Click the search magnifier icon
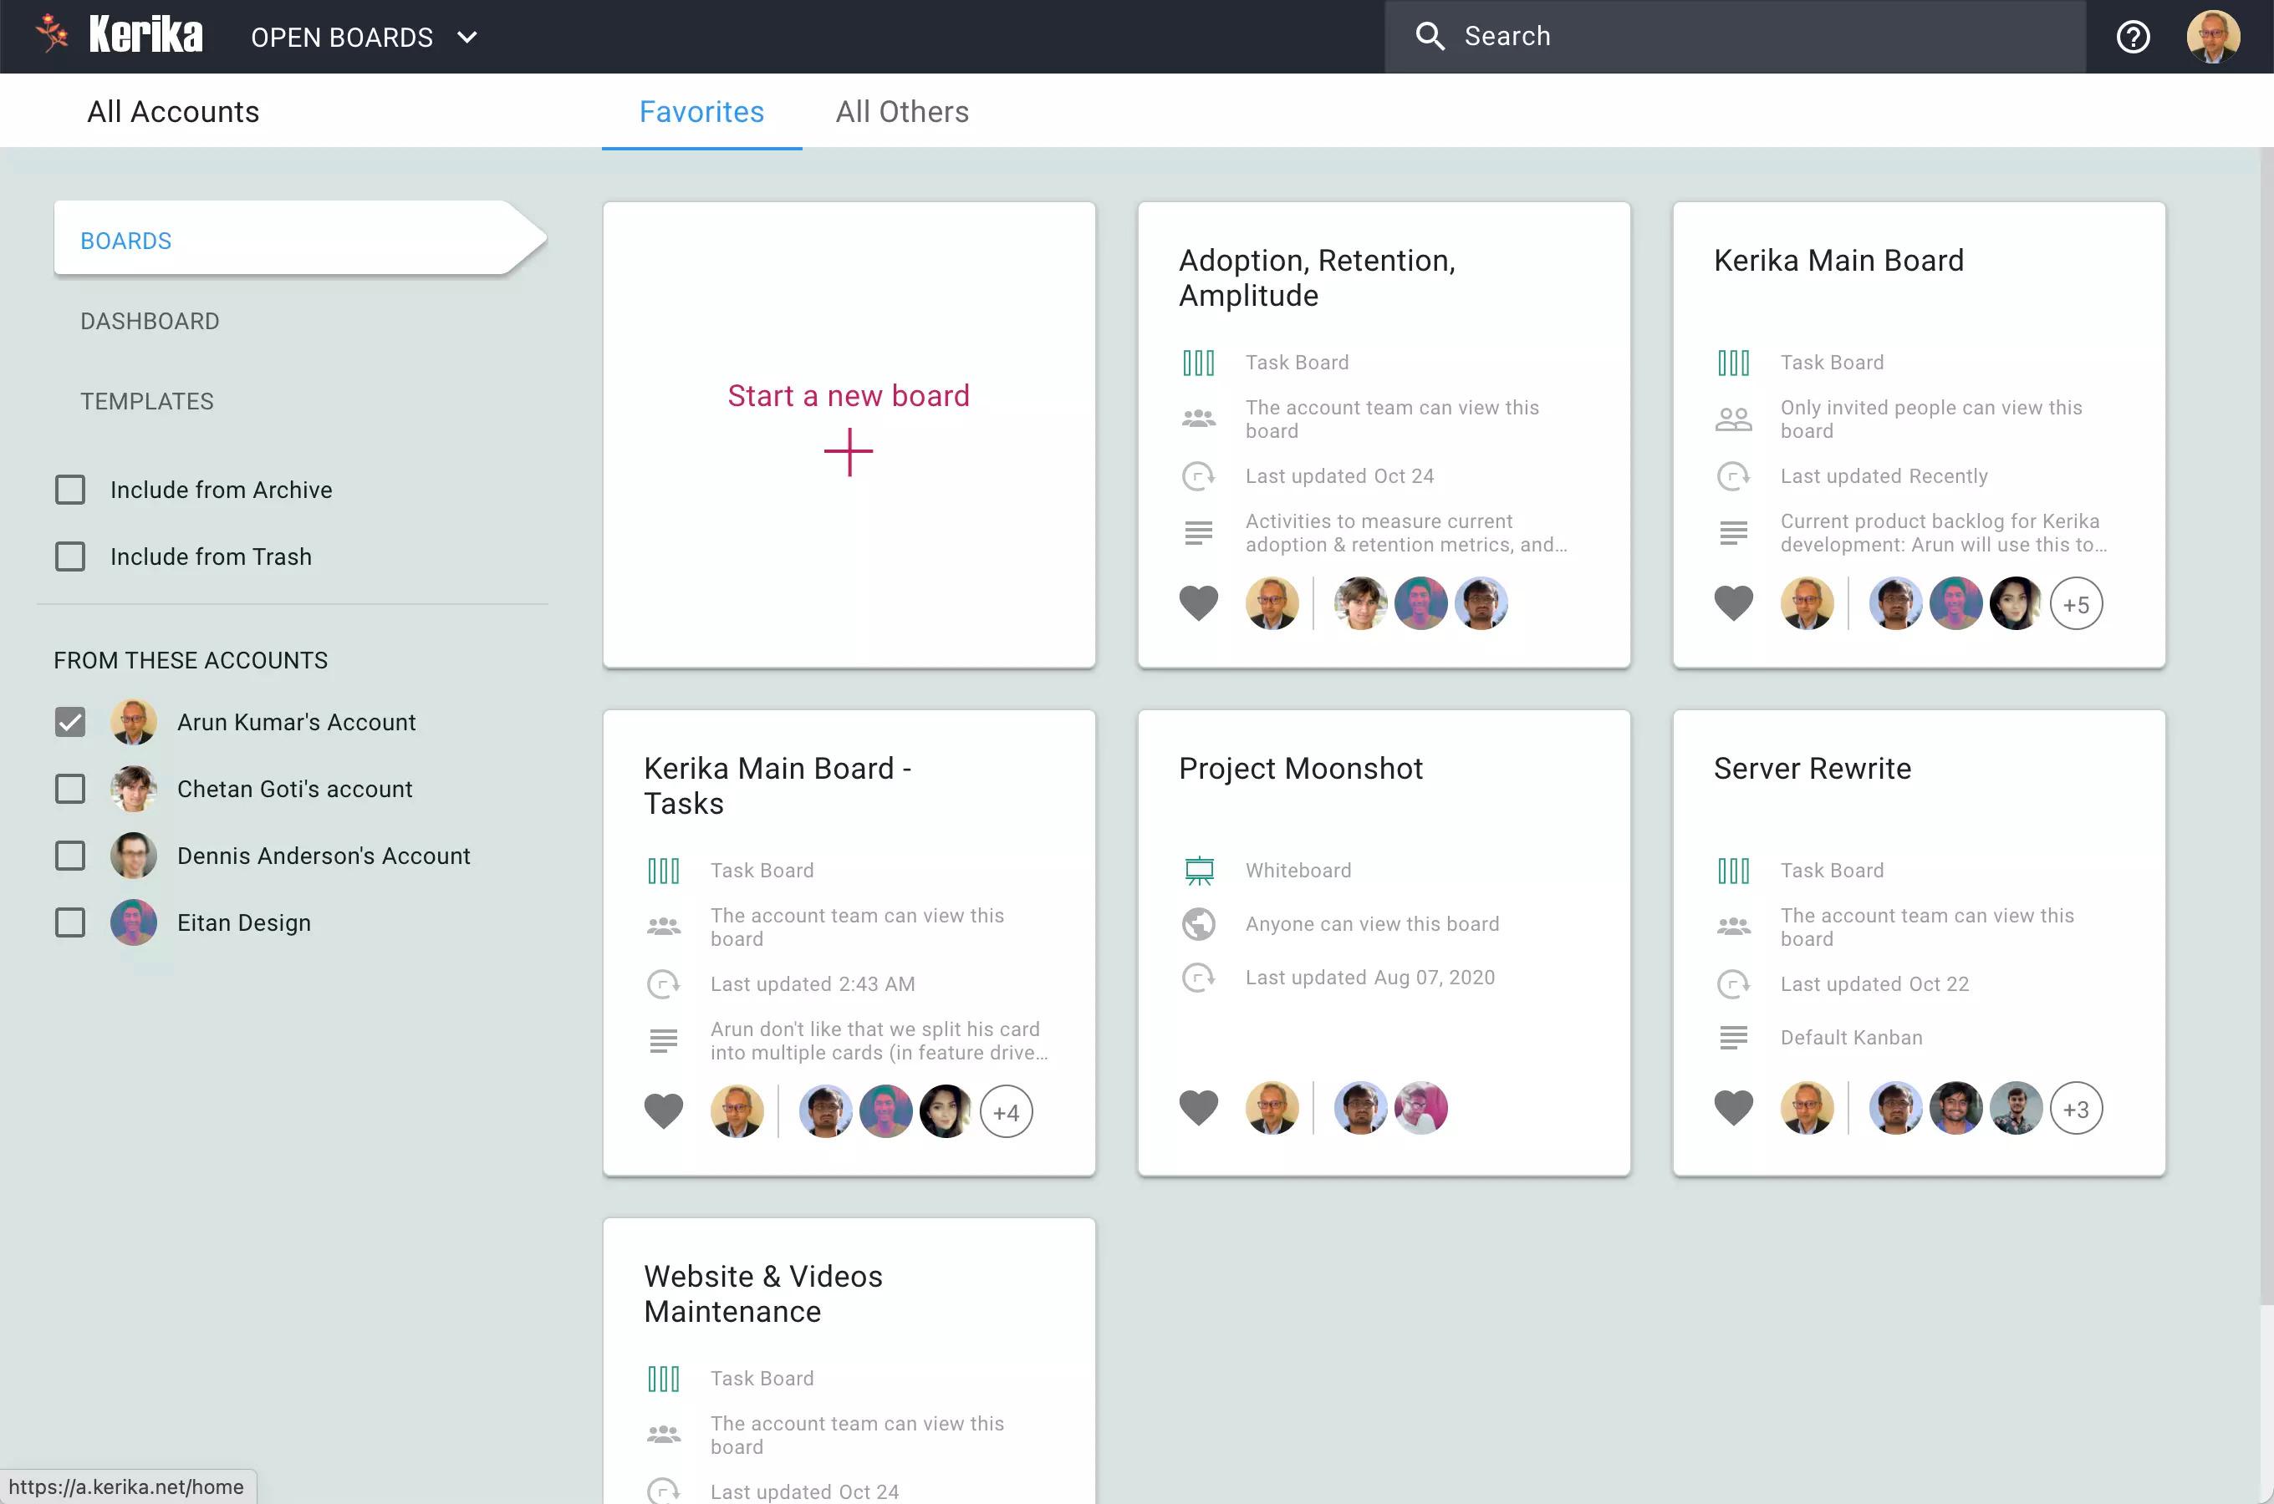This screenshot has height=1504, width=2274. coord(1430,37)
